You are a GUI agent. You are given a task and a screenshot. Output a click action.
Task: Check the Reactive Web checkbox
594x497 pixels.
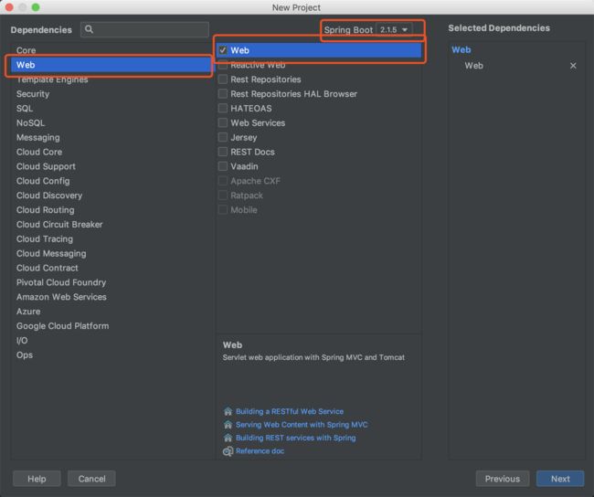223,65
